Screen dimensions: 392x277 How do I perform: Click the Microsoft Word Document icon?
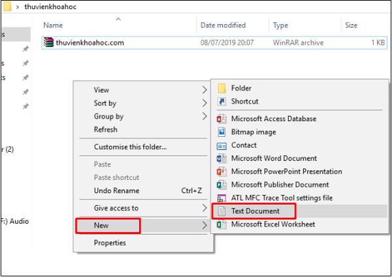(x=221, y=158)
